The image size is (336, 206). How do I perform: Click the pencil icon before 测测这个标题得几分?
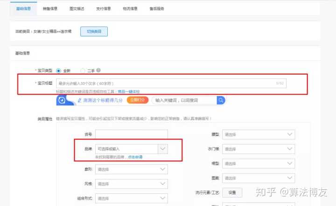coord(80,100)
